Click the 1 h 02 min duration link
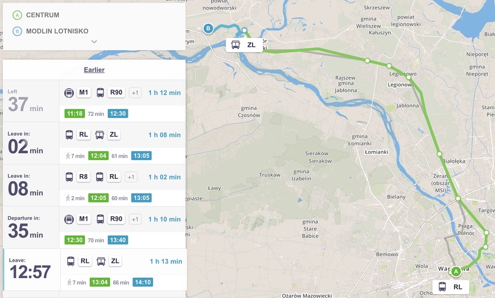 click(164, 177)
